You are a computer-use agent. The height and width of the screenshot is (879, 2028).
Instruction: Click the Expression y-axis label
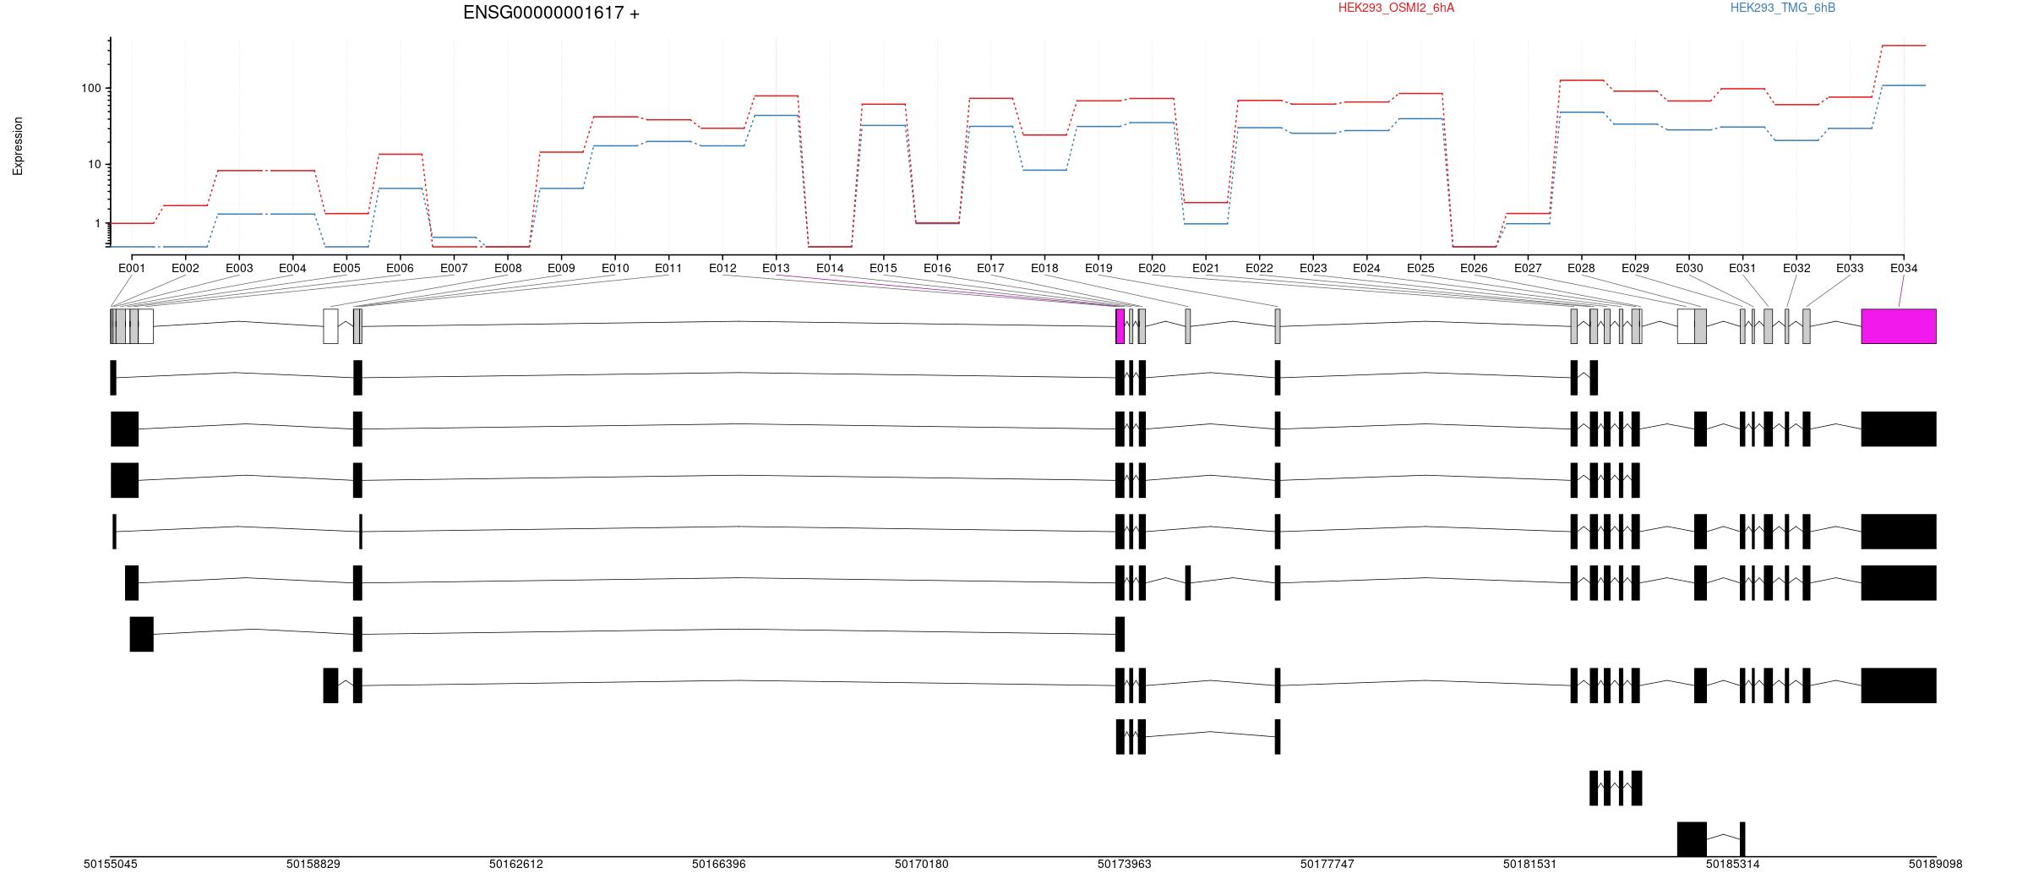pos(18,146)
